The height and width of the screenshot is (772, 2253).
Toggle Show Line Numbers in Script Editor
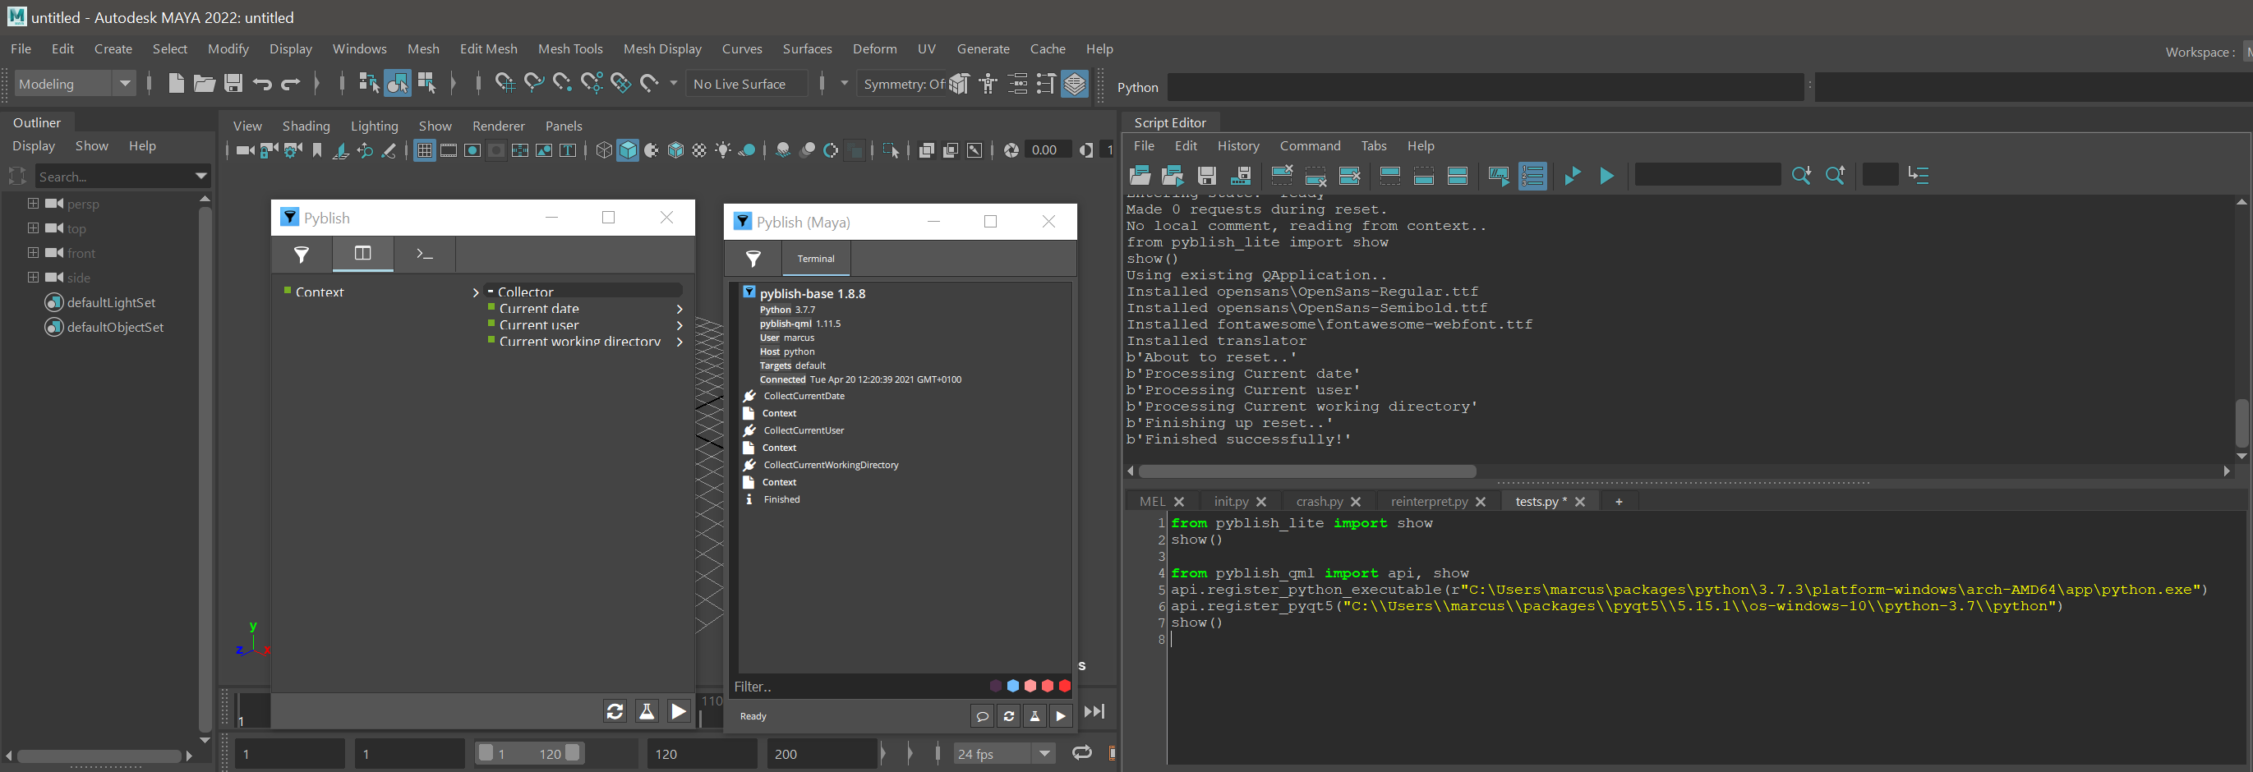1532,176
